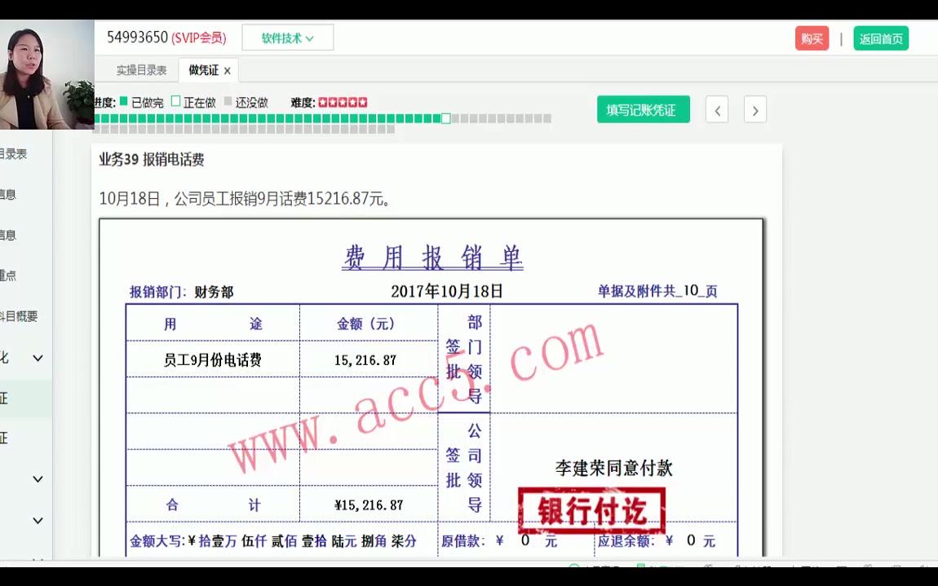This screenshot has height=586, width=938.
Task: Click the first red difficulty star
Action: [321, 103]
